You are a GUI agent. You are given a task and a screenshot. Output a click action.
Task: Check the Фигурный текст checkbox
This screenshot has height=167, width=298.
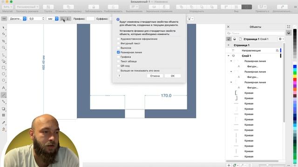coord(118,43)
